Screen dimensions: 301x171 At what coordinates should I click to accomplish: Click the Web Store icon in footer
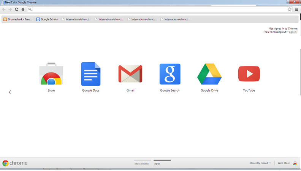point(295,163)
